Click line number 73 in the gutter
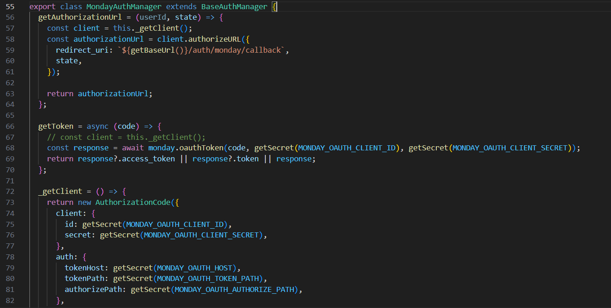The width and height of the screenshot is (611, 308). 10,202
